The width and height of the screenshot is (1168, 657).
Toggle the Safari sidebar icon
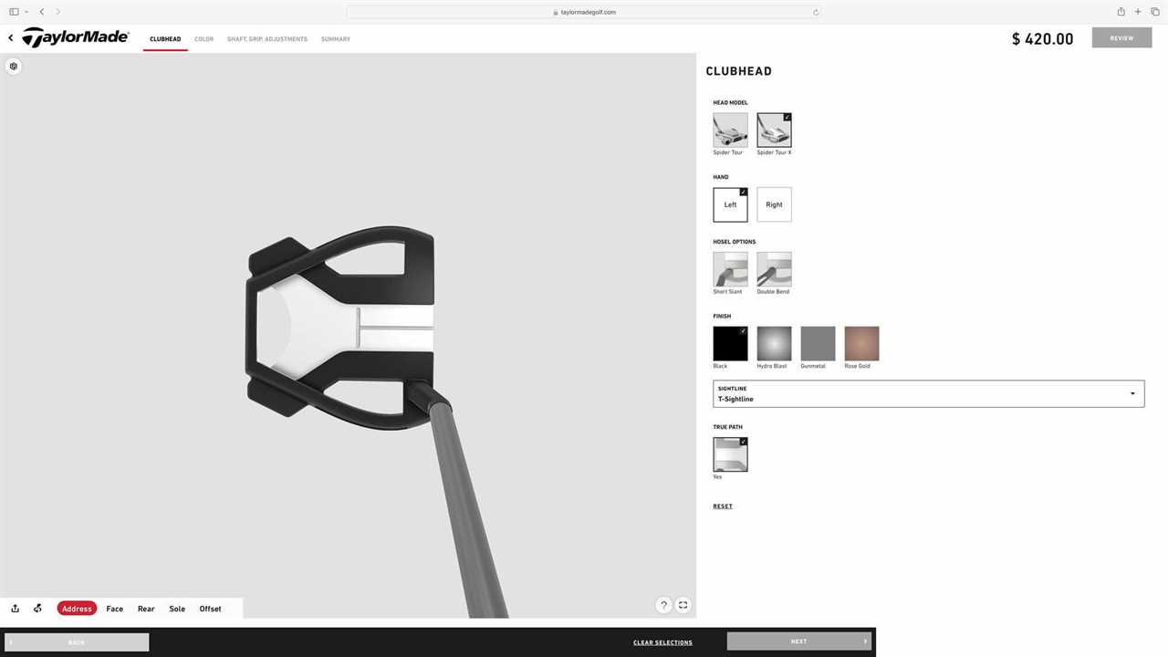[x=14, y=12]
